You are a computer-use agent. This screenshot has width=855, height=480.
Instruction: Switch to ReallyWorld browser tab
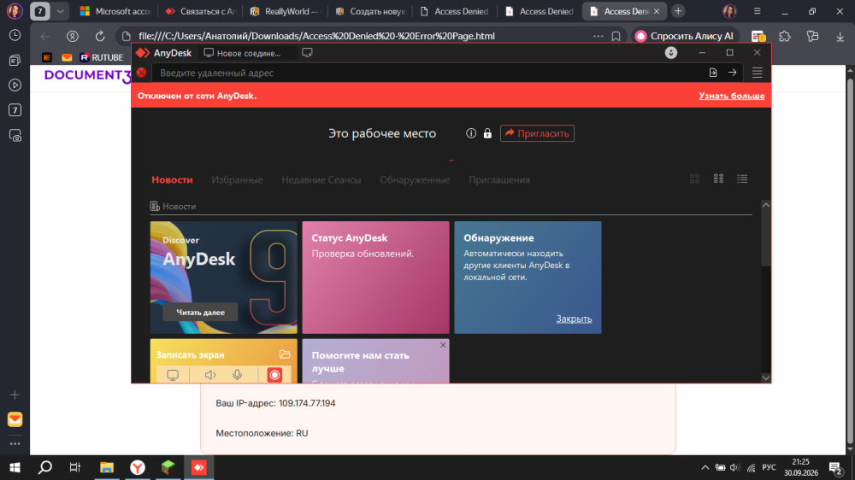pyautogui.click(x=286, y=11)
